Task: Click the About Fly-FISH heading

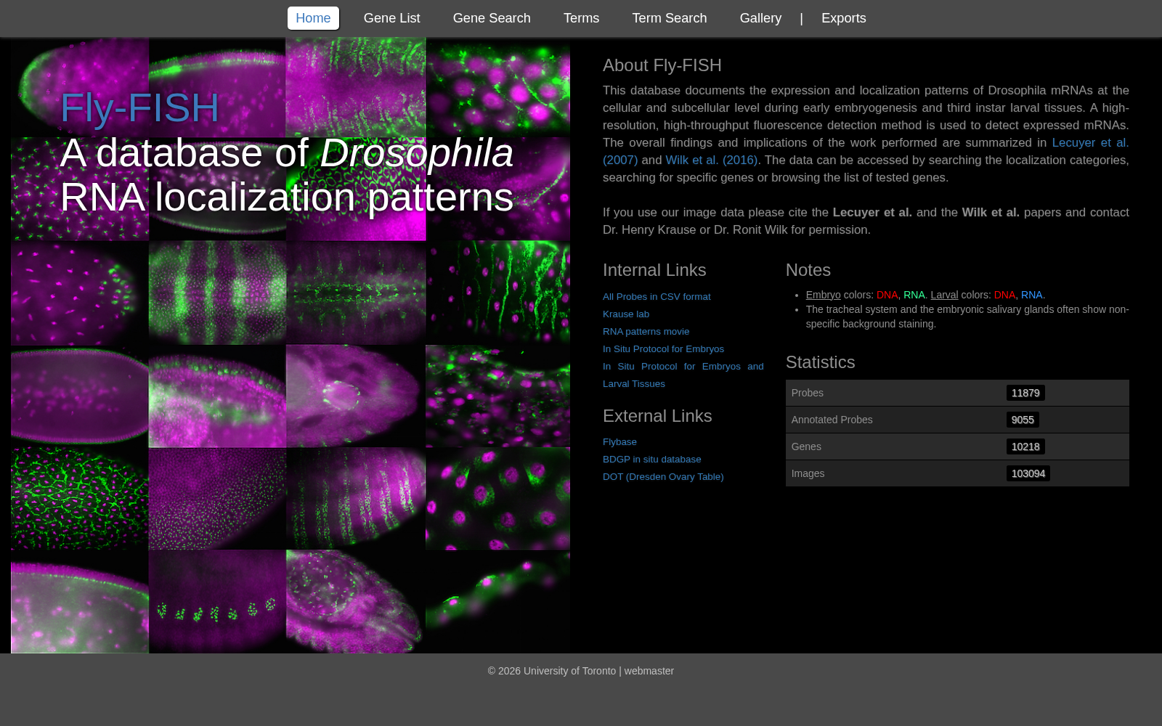Action: 662,65
